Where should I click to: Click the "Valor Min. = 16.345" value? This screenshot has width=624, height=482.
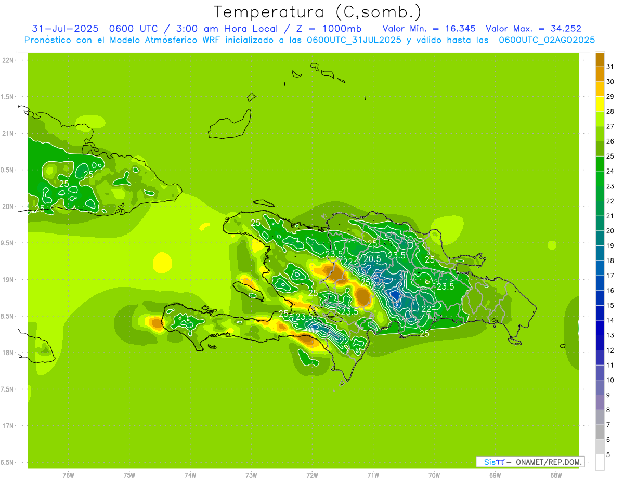point(429,29)
